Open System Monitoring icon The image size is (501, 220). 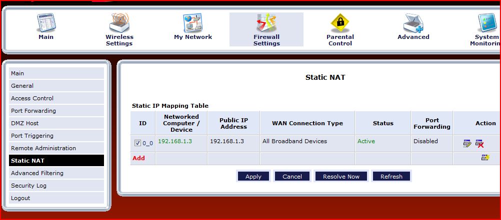pos(487,22)
